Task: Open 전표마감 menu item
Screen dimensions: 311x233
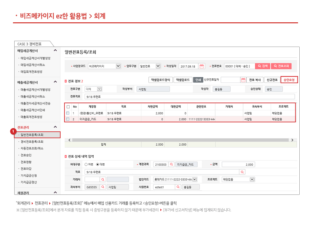Action: coord(26,169)
